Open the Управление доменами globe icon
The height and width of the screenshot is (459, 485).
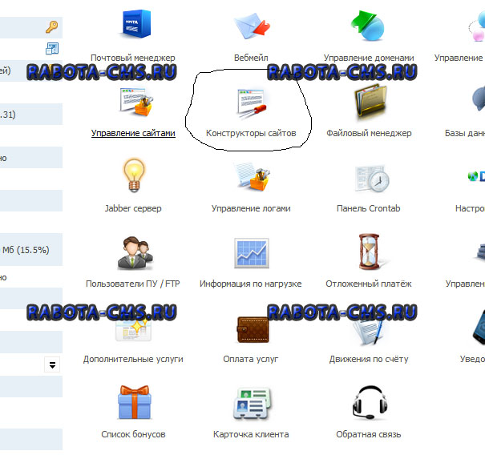coord(368,26)
